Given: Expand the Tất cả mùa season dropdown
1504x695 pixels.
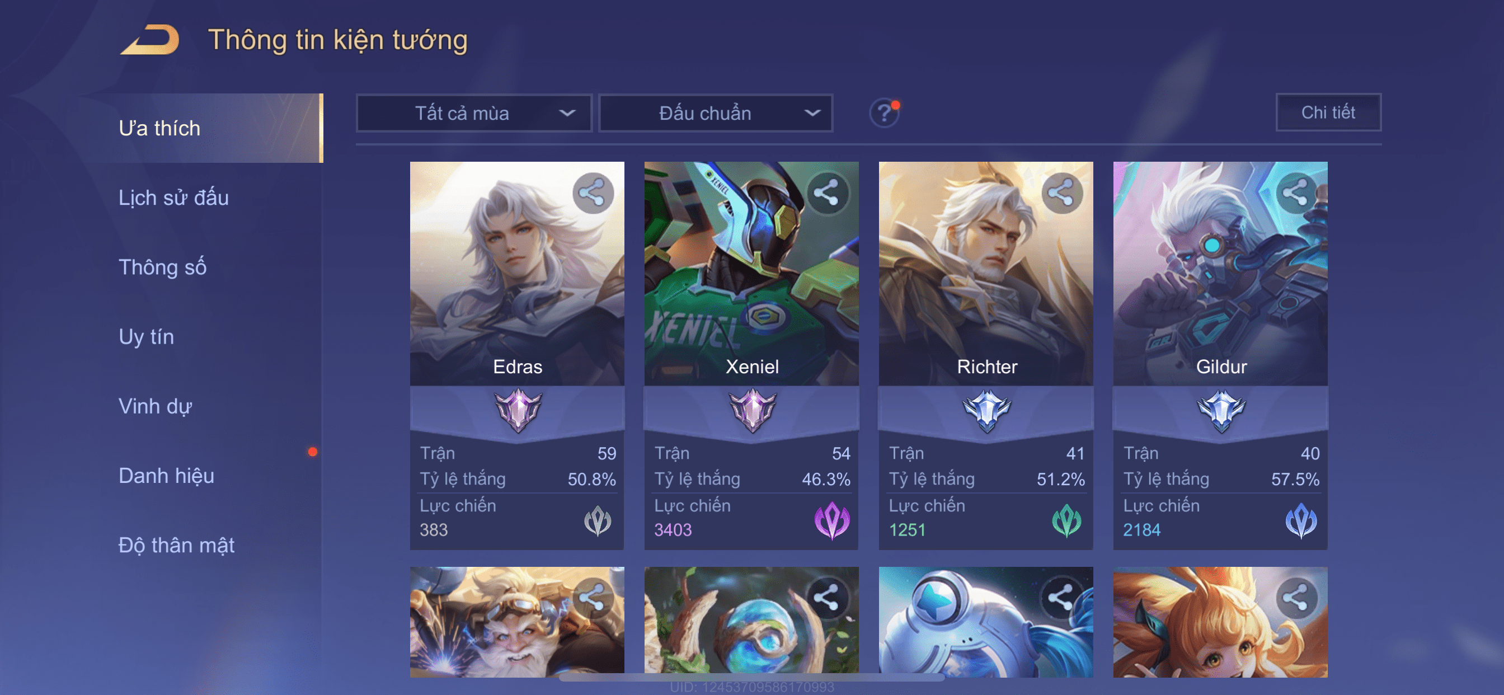Looking at the screenshot, I should [x=474, y=113].
